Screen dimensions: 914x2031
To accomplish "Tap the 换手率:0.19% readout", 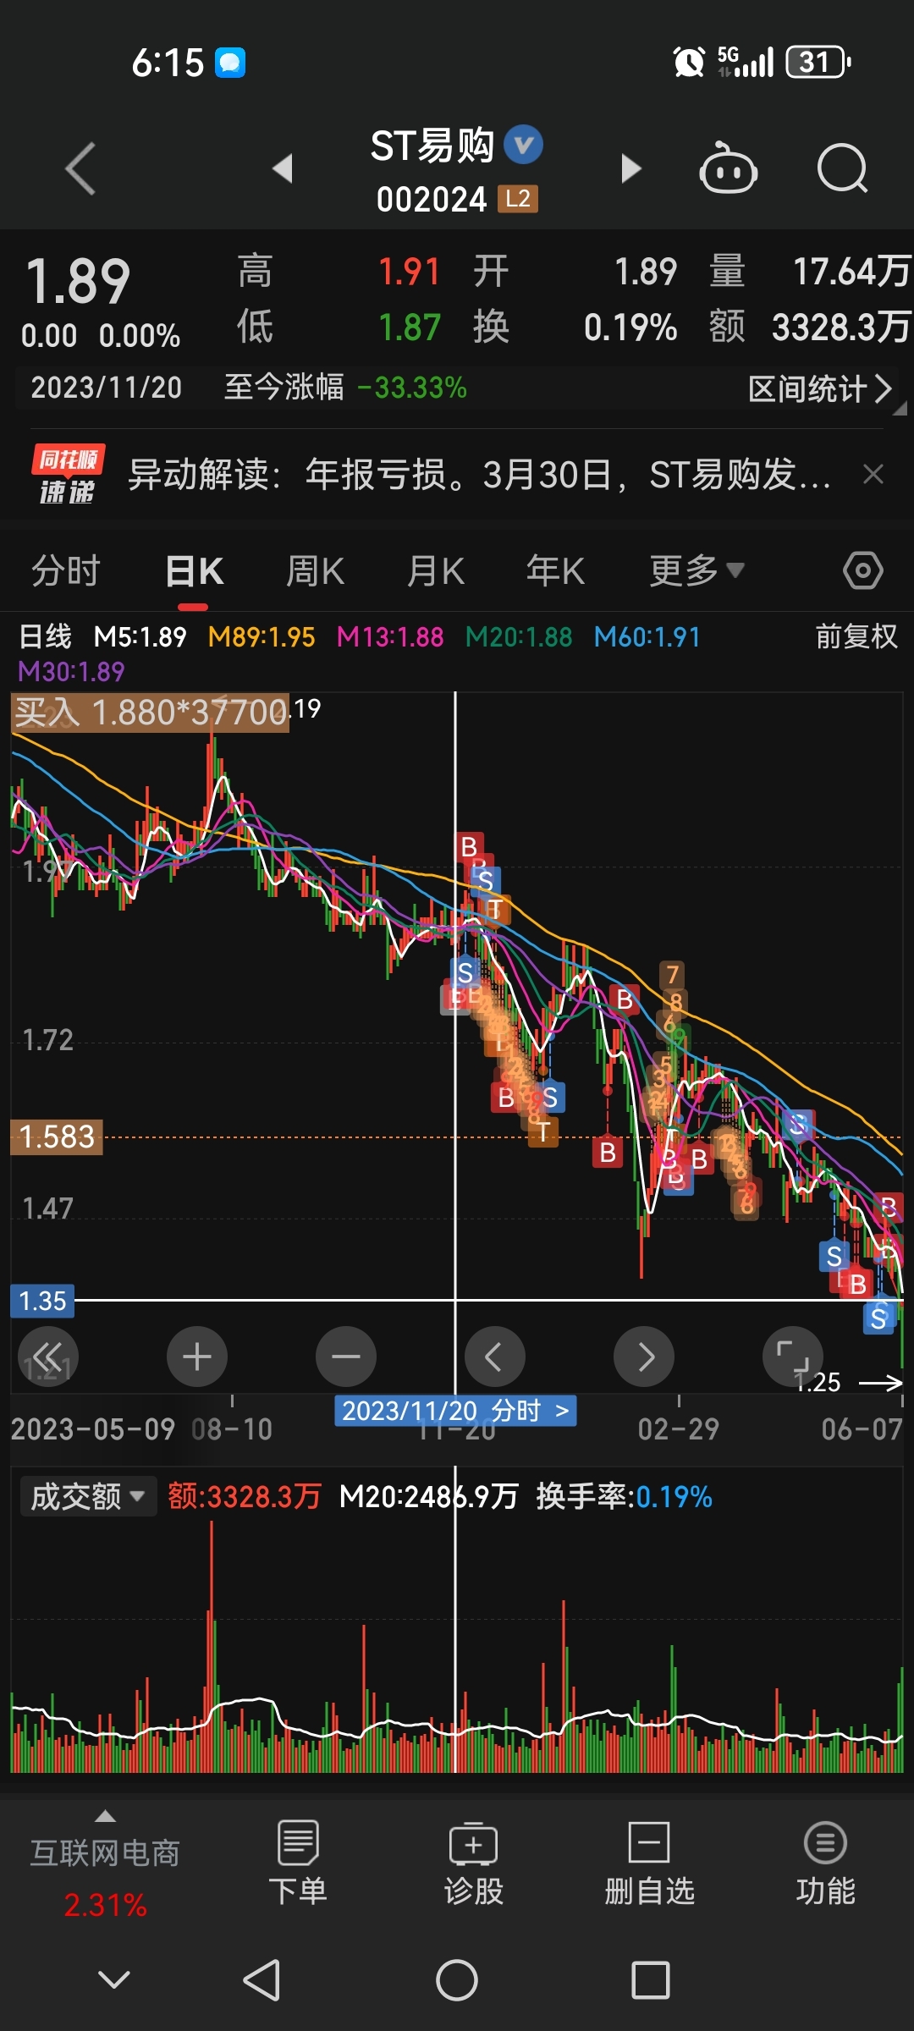I will pos(624,1496).
